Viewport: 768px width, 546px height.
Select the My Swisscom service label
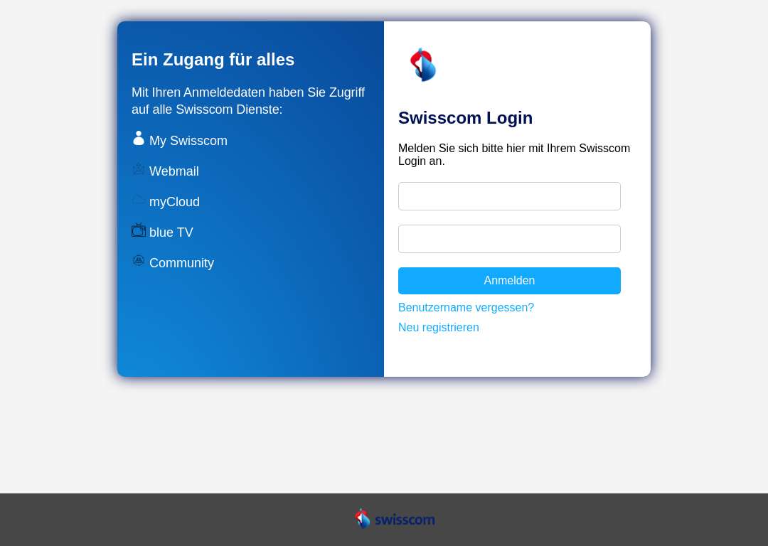tap(188, 141)
